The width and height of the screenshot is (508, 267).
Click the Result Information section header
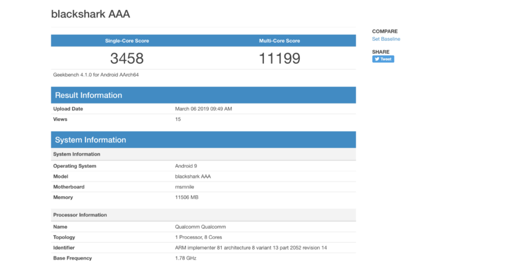(89, 95)
